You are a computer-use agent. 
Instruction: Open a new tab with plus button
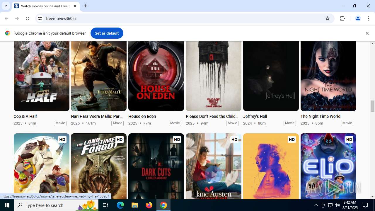click(86, 6)
